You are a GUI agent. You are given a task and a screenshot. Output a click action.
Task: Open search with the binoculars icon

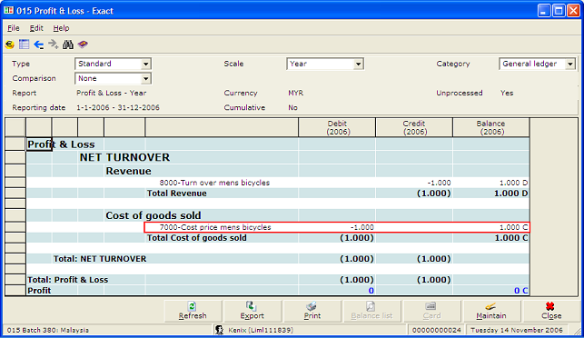68,45
